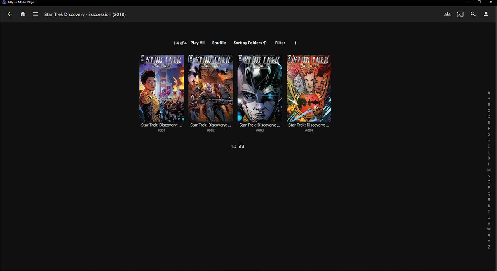Viewport: 497px width, 271px height.
Task: Click the back arrow icon
Action: tap(10, 14)
